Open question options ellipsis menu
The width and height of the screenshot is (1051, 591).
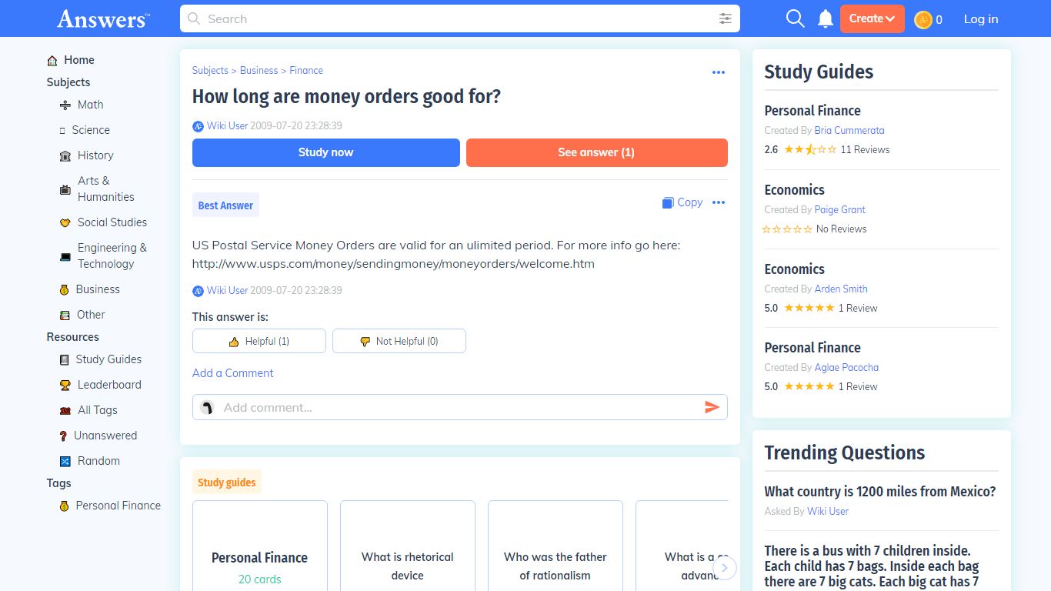click(x=719, y=72)
